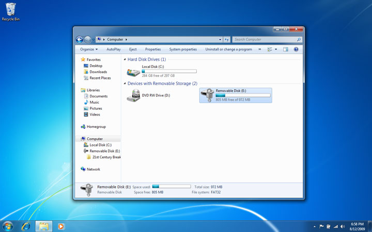The width and height of the screenshot is (372, 232).
Task: Click Eject in the toolbar
Action: point(133,49)
